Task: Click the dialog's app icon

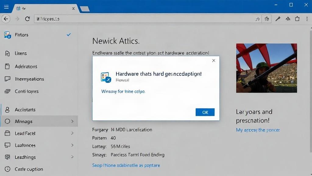Action: click(x=105, y=77)
